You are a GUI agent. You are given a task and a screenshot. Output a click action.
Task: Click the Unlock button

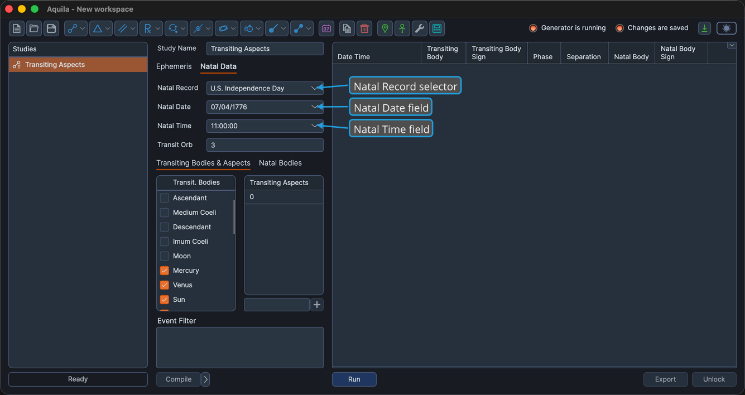click(x=714, y=379)
